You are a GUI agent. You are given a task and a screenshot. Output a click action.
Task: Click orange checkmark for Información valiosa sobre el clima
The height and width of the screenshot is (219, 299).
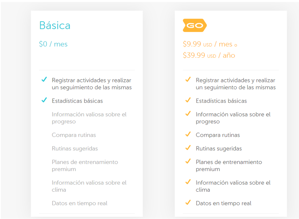click(188, 182)
